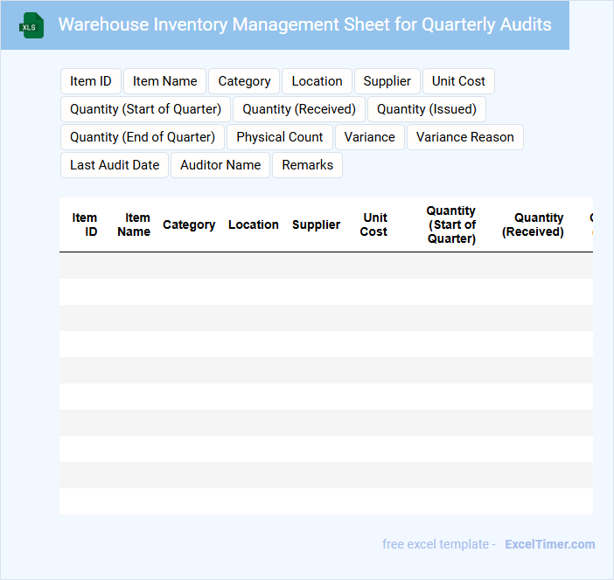Select the Variance tag

tap(369, 137)
